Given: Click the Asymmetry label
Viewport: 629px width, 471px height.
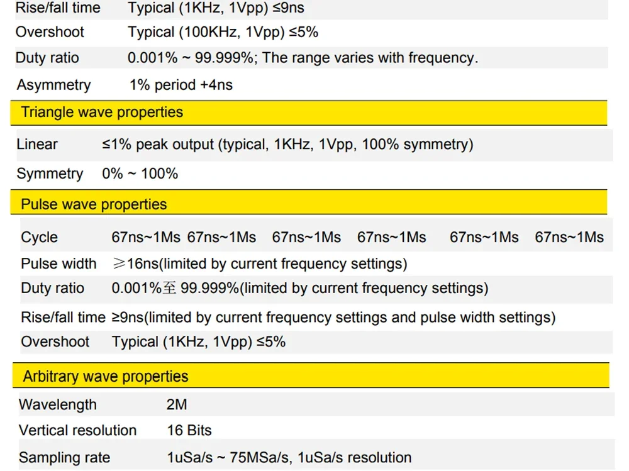Looking at the screenshot, I should pyautogui.click(x=53, y=85).
